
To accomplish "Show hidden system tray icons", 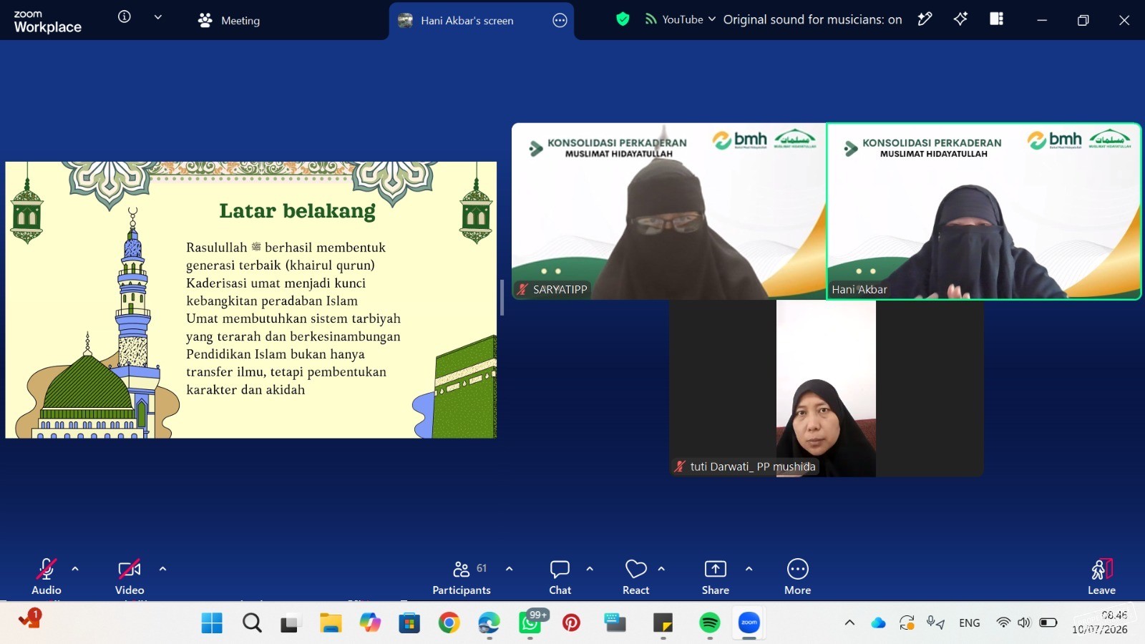I will pyautogui.click(x=849, y=623).
